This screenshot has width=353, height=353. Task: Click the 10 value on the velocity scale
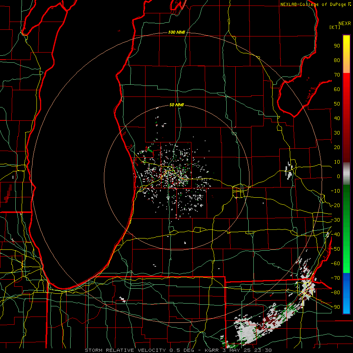(x=337, y=162)
